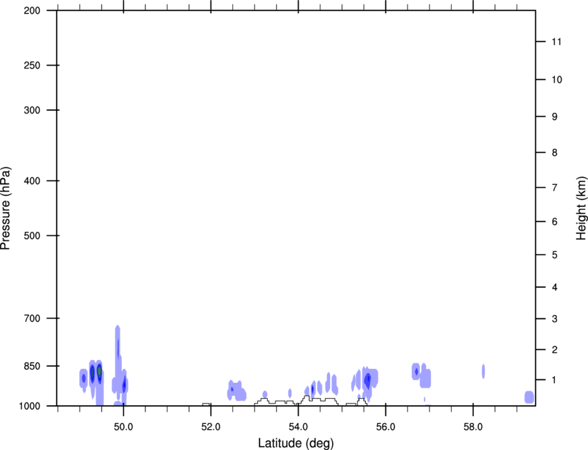Click the blue blob with dark core near 56.7 latitude
The width and height of the screenshot is (588, 450).
point(416,372)
